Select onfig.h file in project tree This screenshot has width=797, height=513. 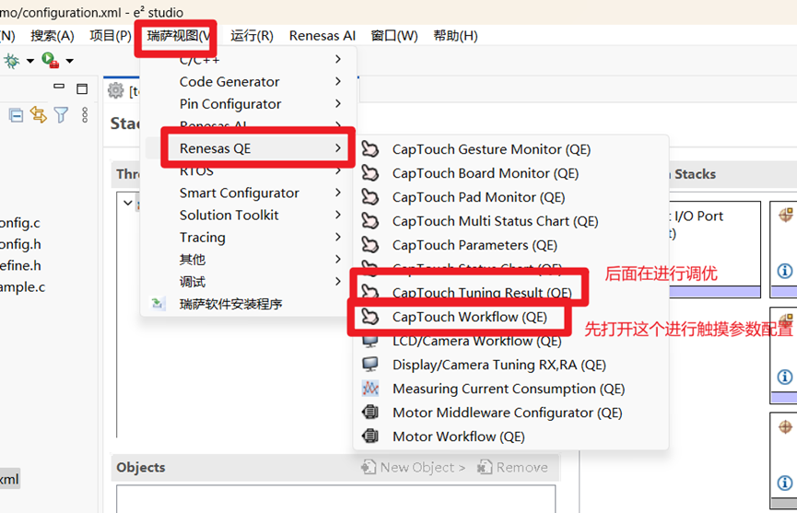[20, 244]
